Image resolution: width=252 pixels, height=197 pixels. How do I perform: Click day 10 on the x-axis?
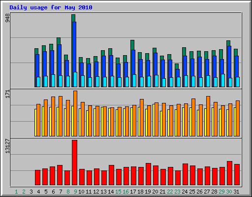pos(81,192)
